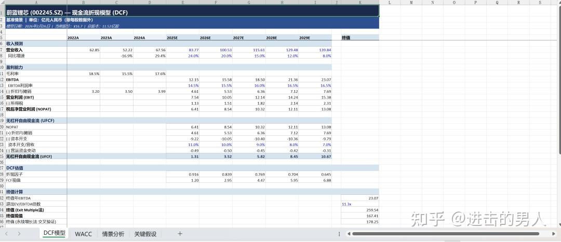Click the FCF现值 row label

pyautogui.click(x=36, y=180)
